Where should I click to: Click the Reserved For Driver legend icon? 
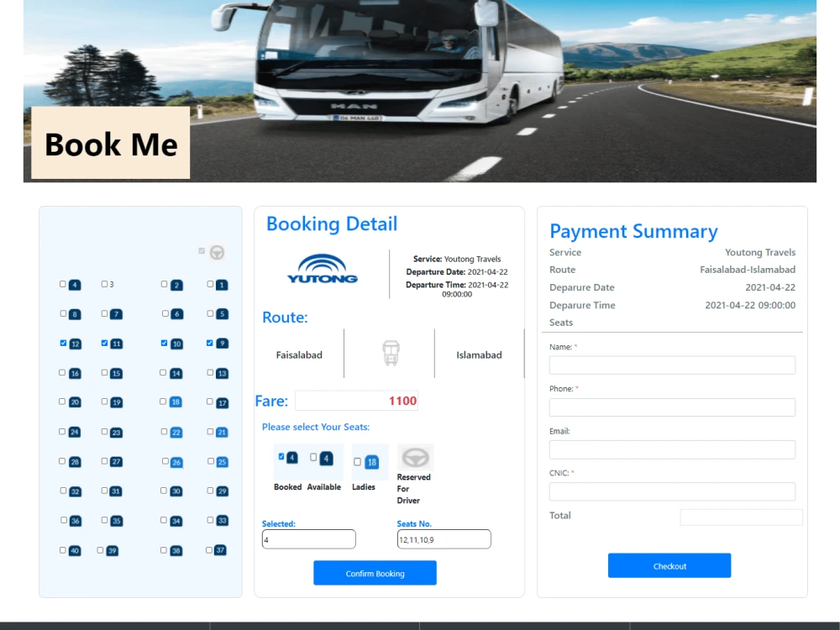(415, 458)
